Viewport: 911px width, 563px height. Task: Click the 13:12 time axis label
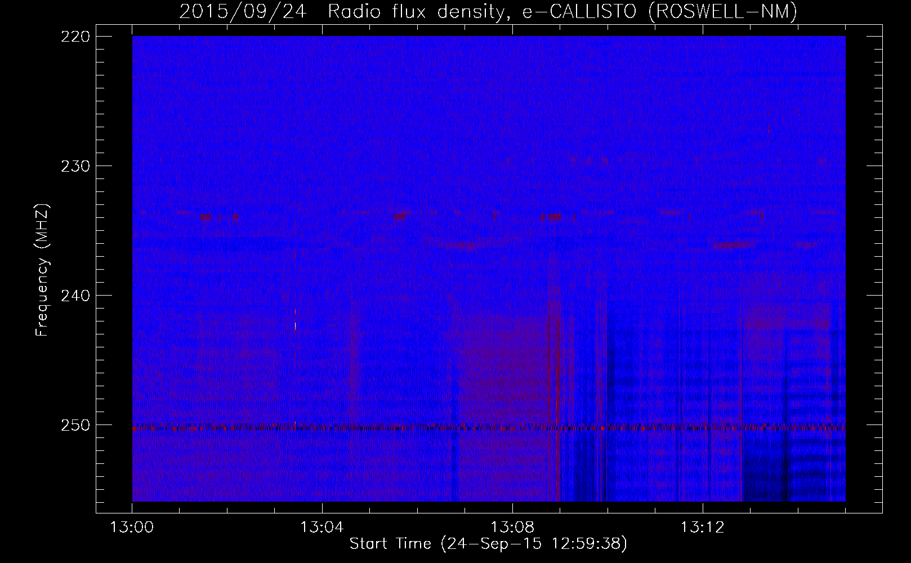(702, 528)
